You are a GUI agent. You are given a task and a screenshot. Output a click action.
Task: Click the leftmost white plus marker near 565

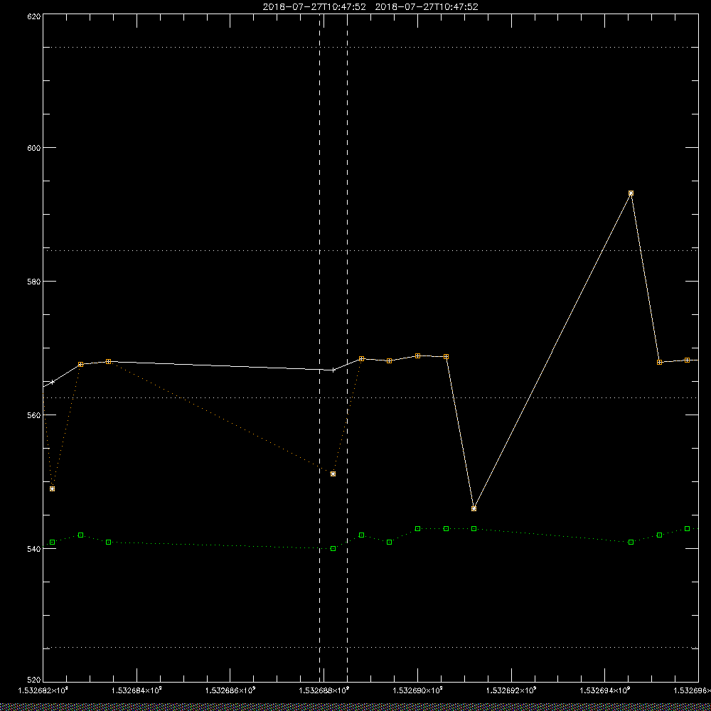(x=52, y=383)
